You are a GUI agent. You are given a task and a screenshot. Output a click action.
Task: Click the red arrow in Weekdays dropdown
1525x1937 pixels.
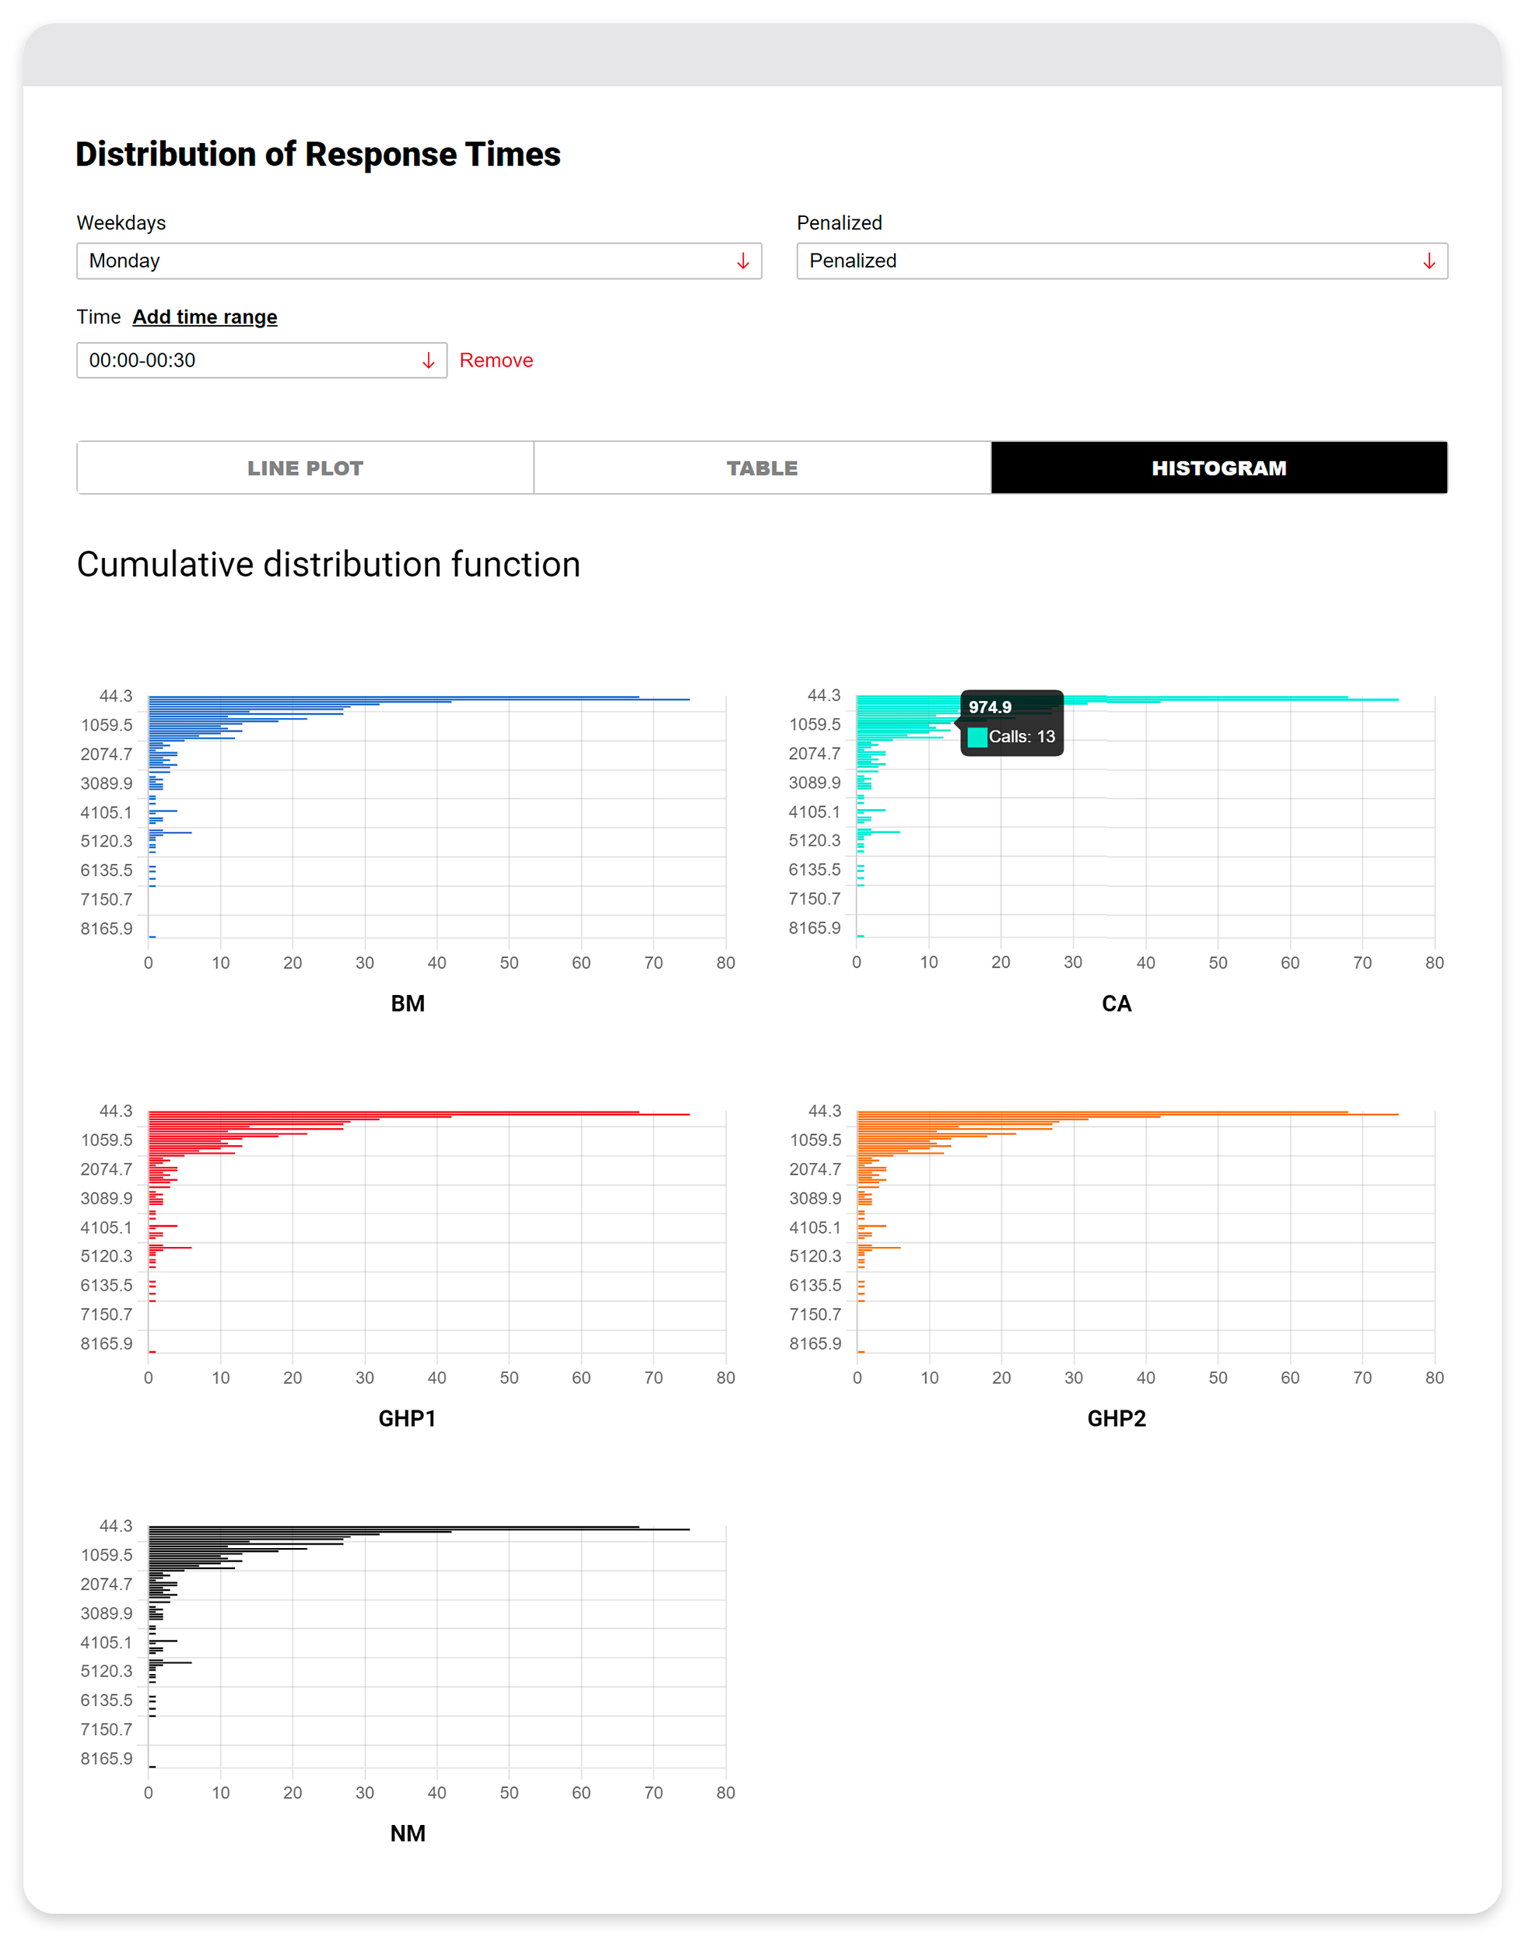[x=742, y=261]
